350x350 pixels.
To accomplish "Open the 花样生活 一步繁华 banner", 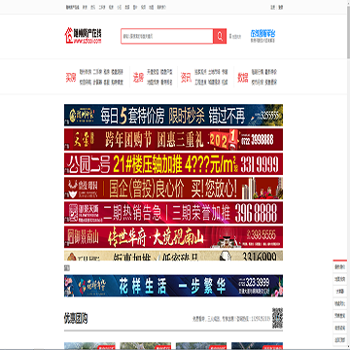I will tap(173, 286).
